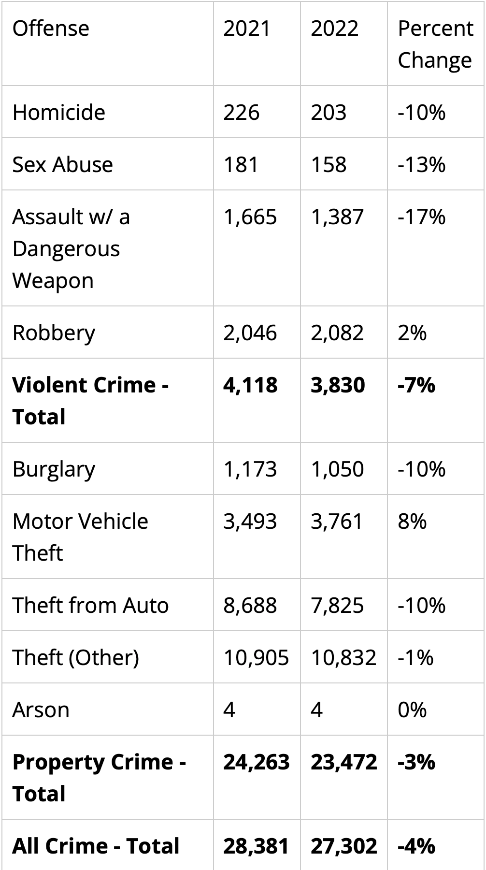
Task: Click the Offense column header
Action: point(51,29)
